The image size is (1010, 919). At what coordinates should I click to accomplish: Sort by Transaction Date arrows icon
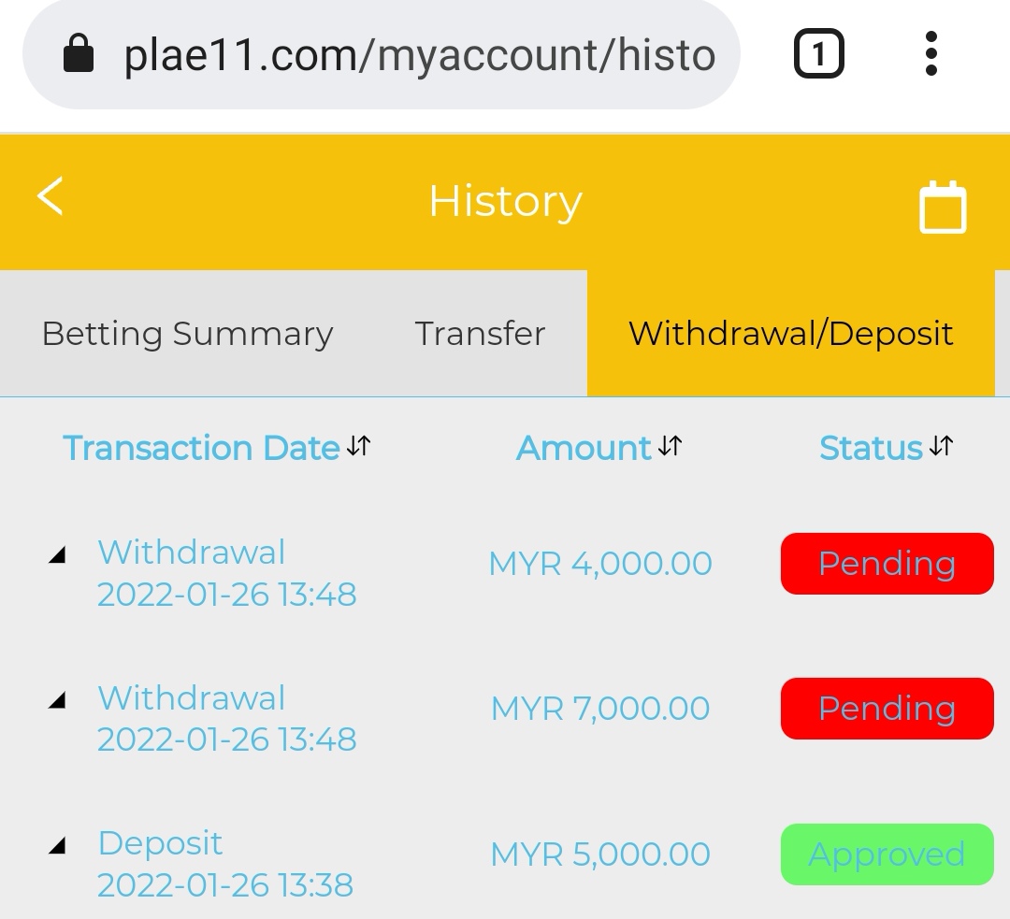(359, 447)
